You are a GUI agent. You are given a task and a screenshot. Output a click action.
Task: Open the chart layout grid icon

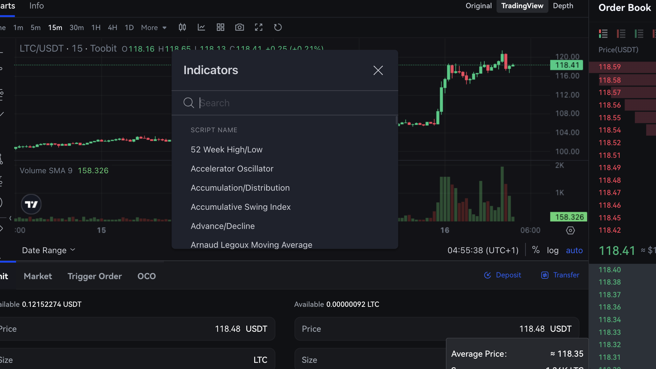220,27
